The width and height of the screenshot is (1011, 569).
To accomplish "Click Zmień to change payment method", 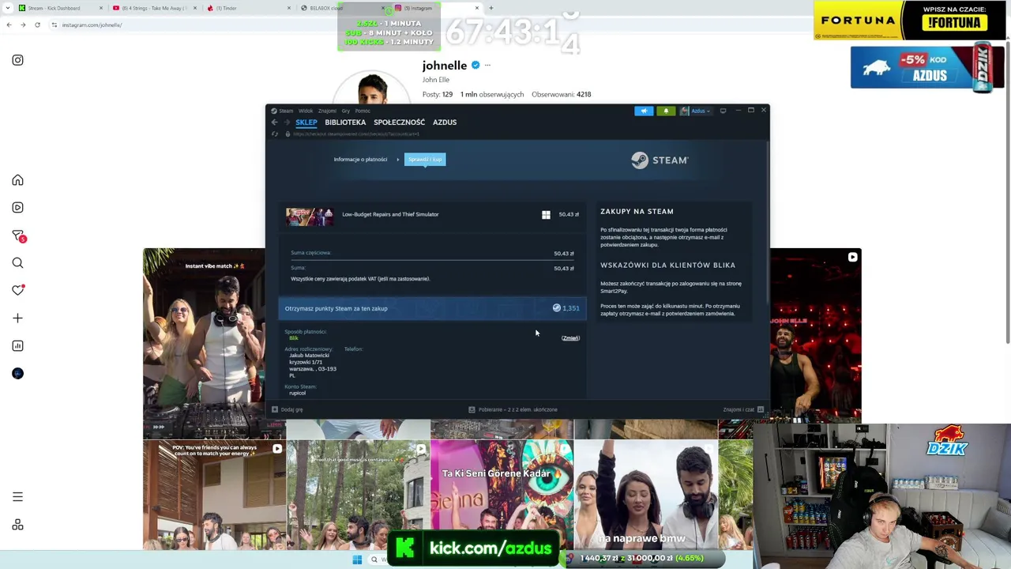I will 570,338.
